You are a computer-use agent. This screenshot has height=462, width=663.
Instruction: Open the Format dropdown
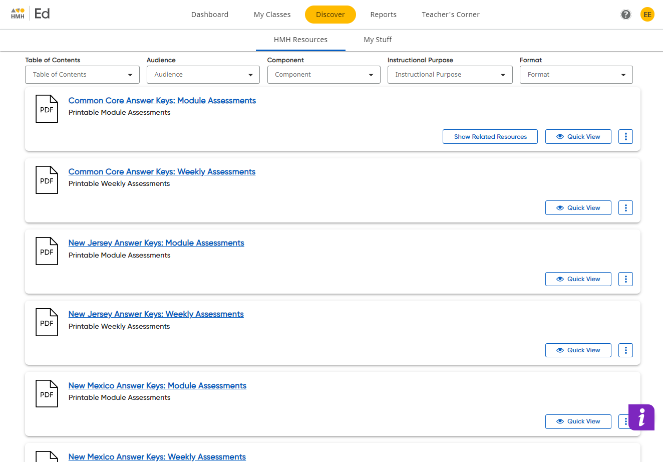[576, 74]
